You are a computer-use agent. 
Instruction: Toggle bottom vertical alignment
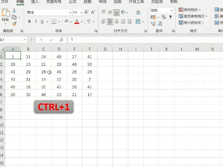116,13
